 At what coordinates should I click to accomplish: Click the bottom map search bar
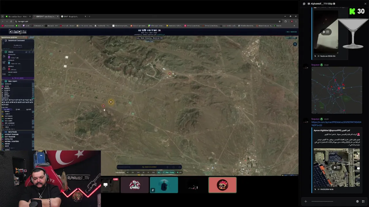tap(149, 167)
